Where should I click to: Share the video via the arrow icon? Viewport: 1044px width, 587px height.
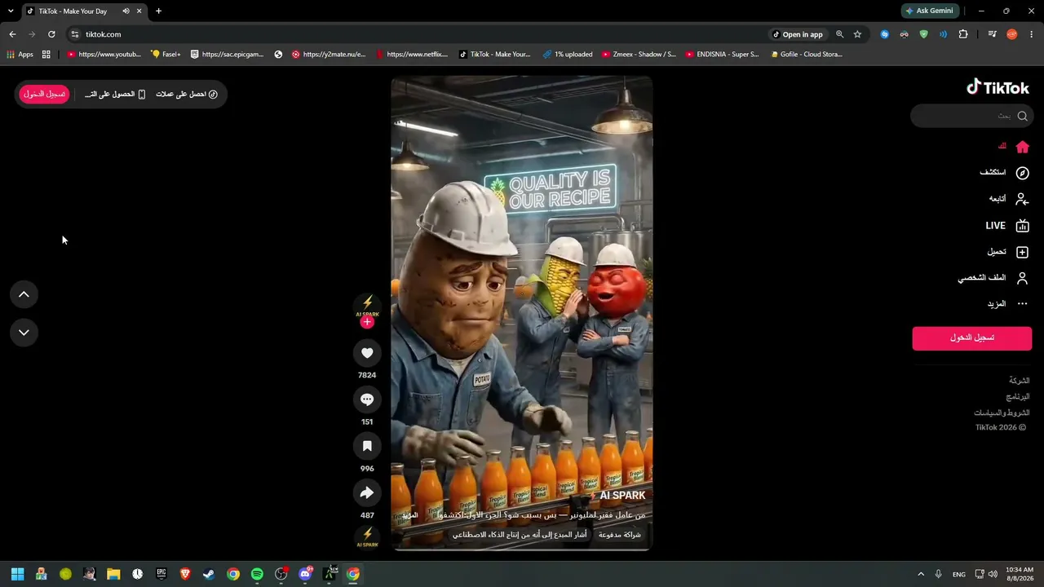click(367, 492)
